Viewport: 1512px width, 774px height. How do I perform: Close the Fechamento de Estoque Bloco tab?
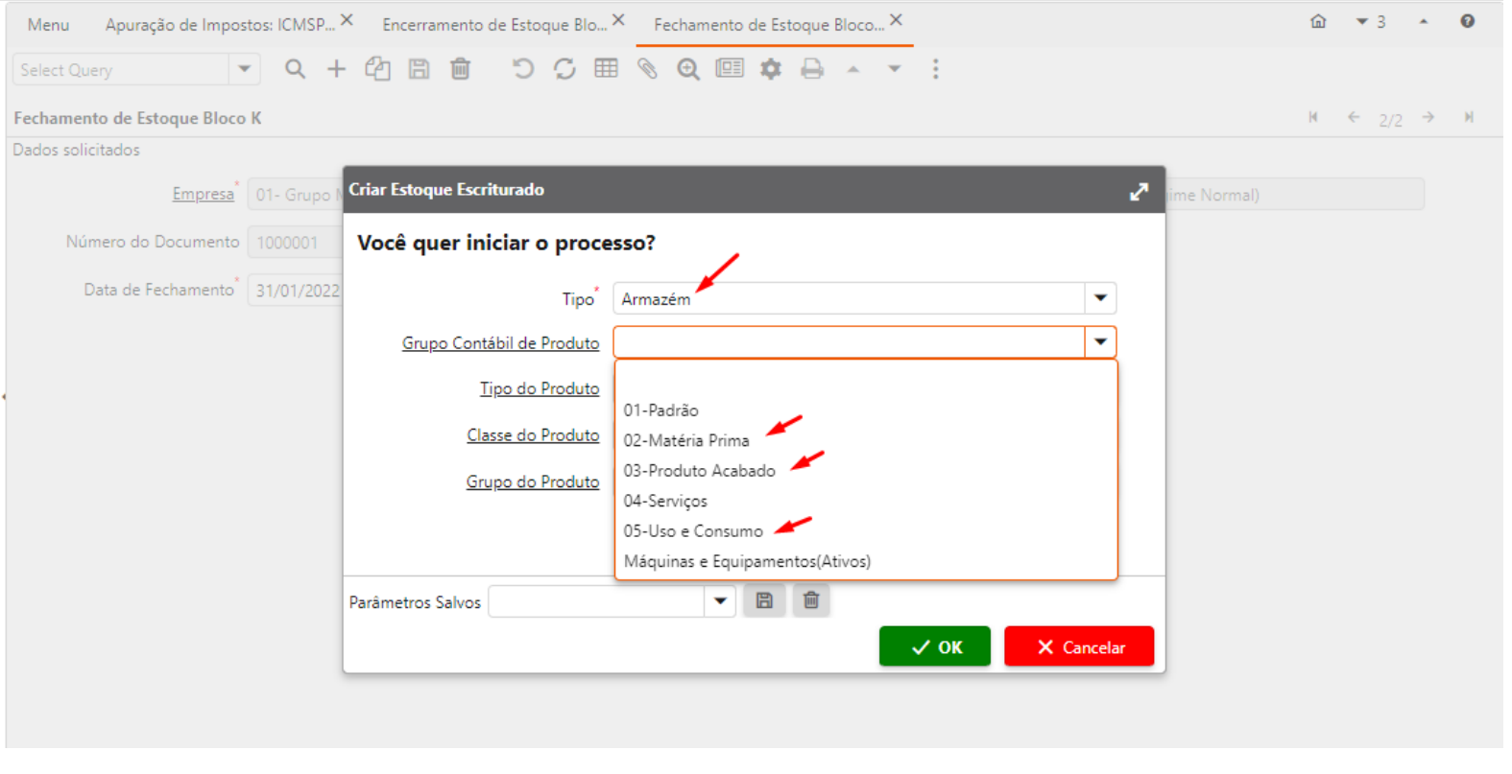896,20
